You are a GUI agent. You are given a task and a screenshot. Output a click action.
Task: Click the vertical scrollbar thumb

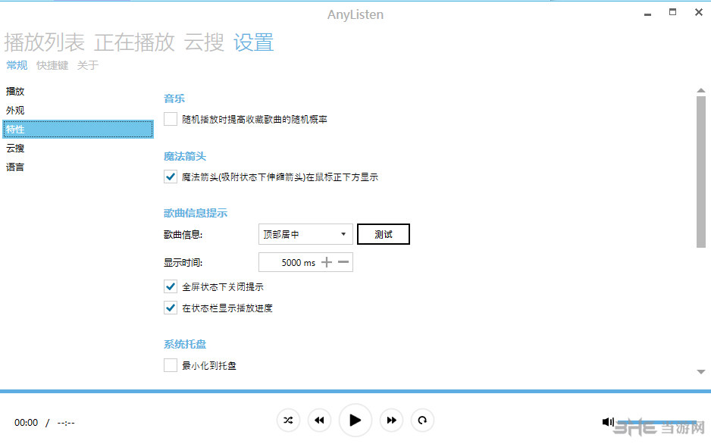[701, 172]
